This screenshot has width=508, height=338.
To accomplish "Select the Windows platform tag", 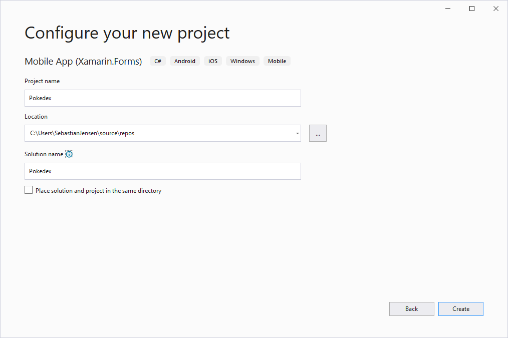I will click(242, 61).
